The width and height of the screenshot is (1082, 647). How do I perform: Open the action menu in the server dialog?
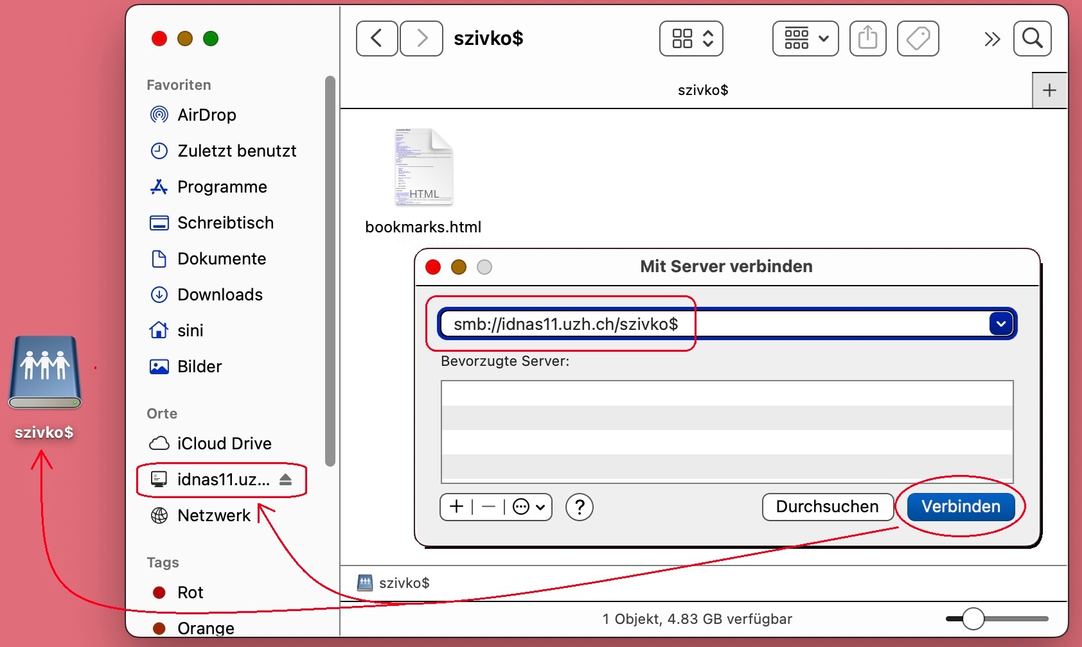[527, 507]
